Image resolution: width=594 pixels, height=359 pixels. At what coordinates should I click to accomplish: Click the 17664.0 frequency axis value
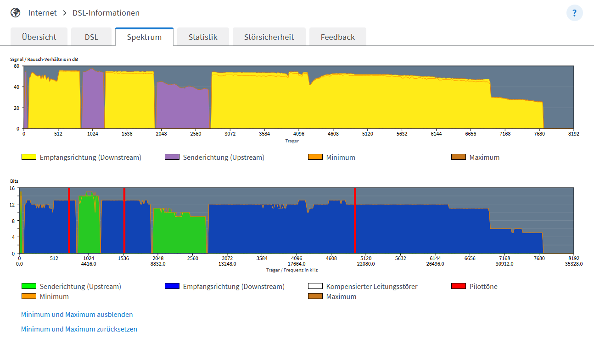(297, 264)
